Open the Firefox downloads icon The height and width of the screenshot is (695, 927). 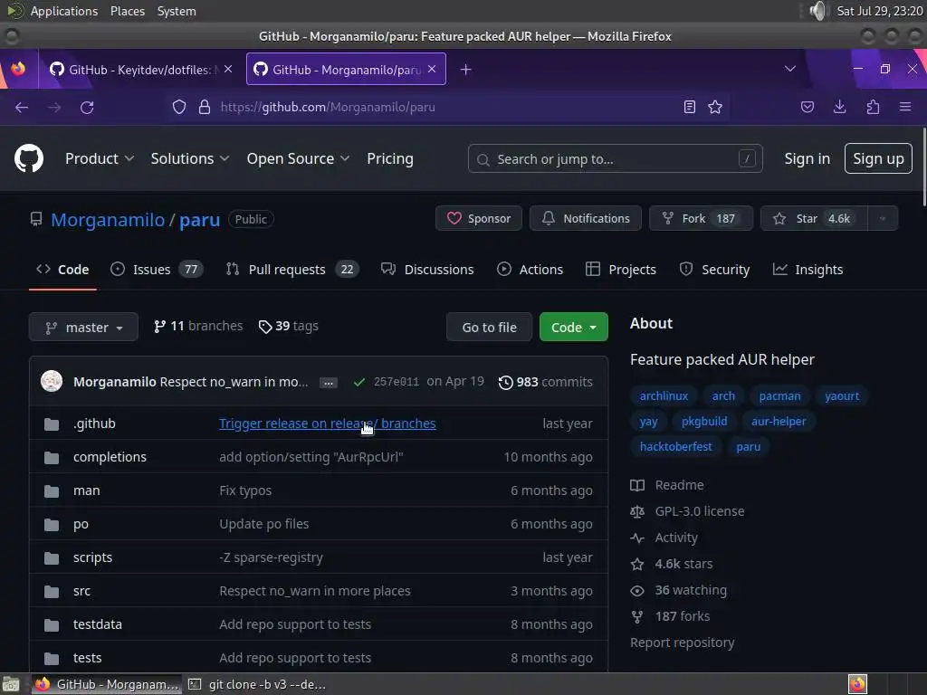pos(839,107)
